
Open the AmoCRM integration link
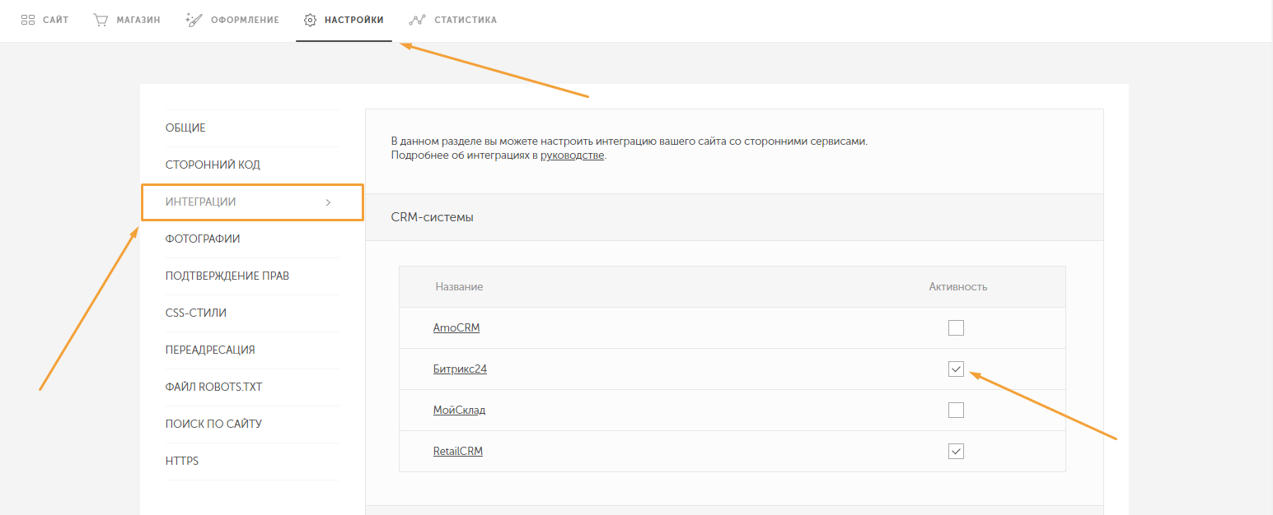click(456, 328)
